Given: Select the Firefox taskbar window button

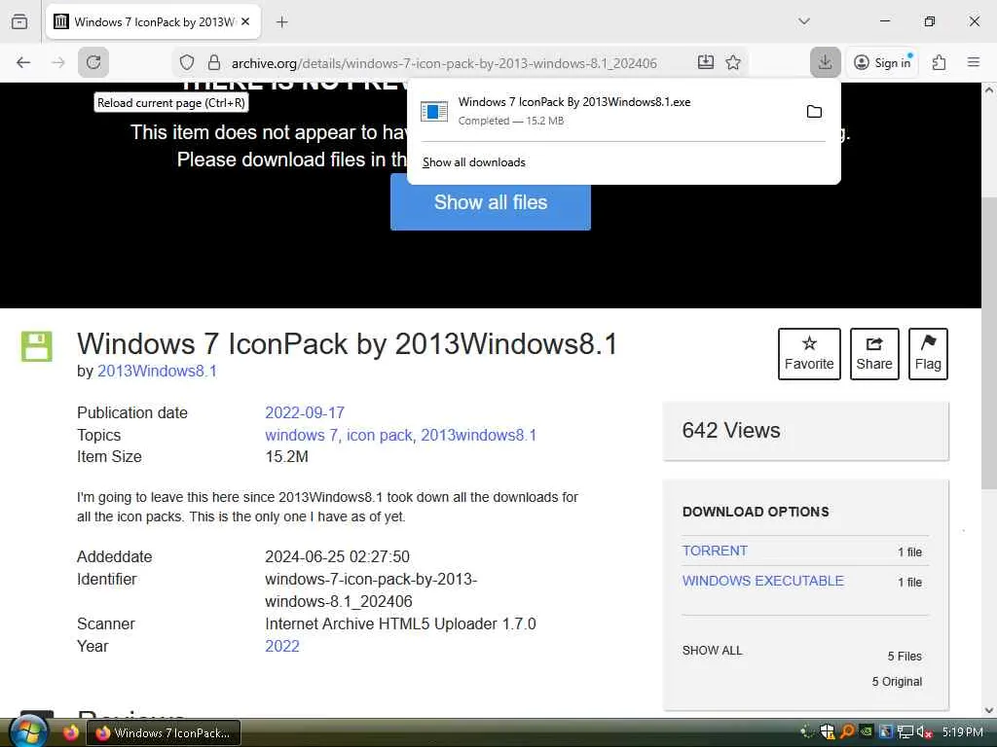Looking at the screenshot, I should pyautogui.click(x=164, y=732).
